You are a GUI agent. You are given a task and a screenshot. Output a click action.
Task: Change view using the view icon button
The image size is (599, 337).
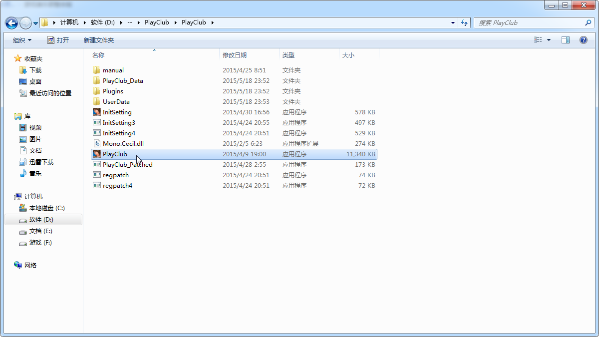(538, 40)
